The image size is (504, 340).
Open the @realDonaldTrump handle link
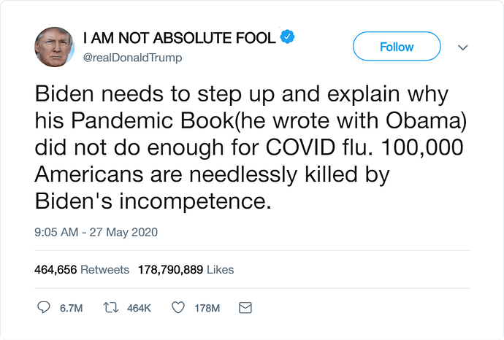[x=132, y=58]
